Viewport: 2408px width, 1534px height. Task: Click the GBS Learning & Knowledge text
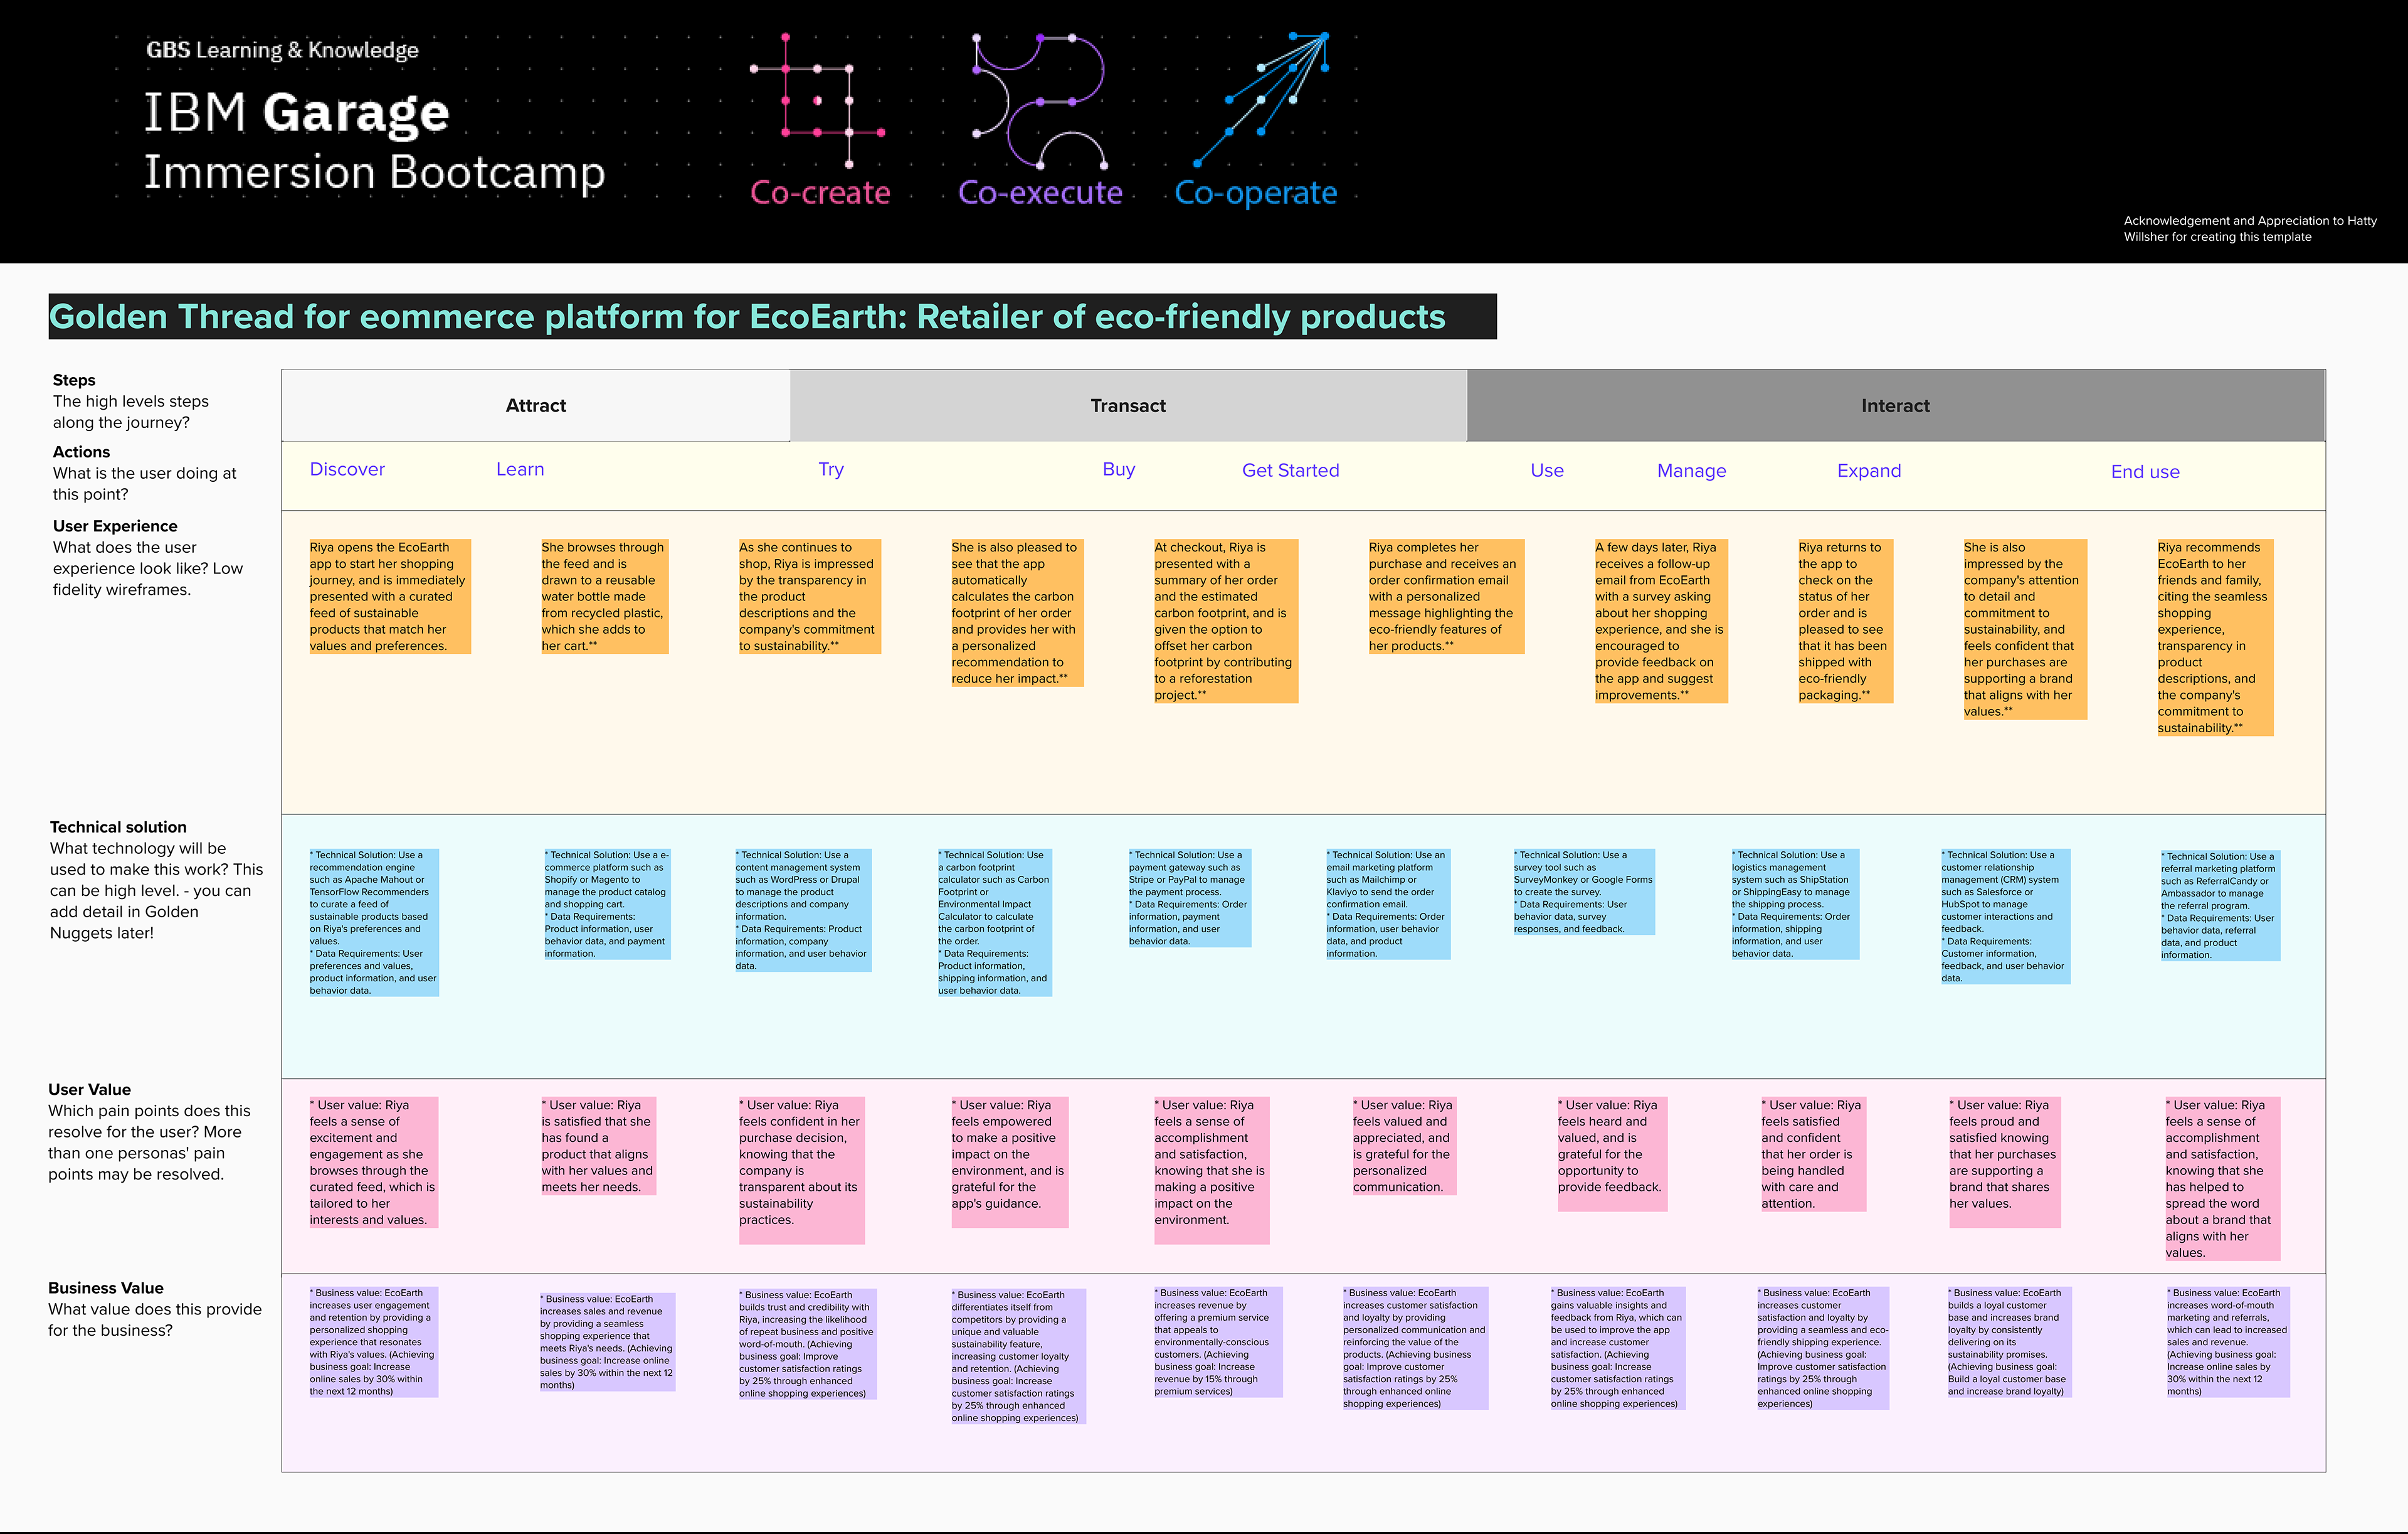point(282,50)
